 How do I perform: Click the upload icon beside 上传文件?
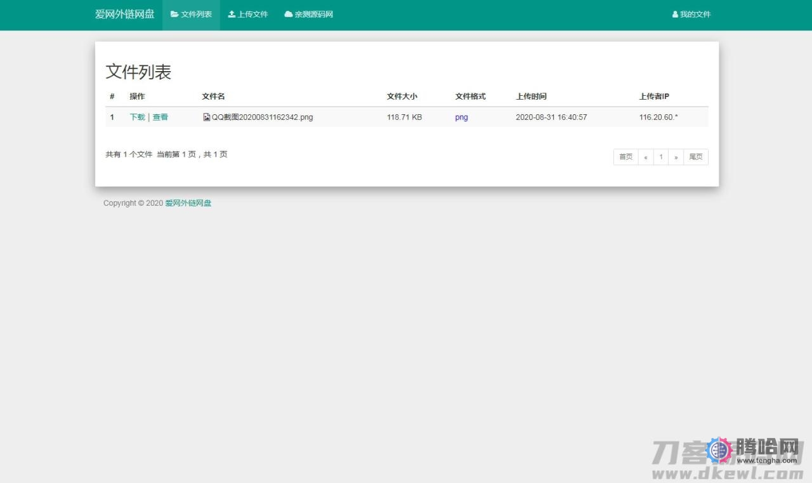point(232,15)
